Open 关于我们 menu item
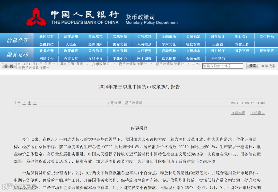Viewport: 278px width, 192px height. point(218,59)
